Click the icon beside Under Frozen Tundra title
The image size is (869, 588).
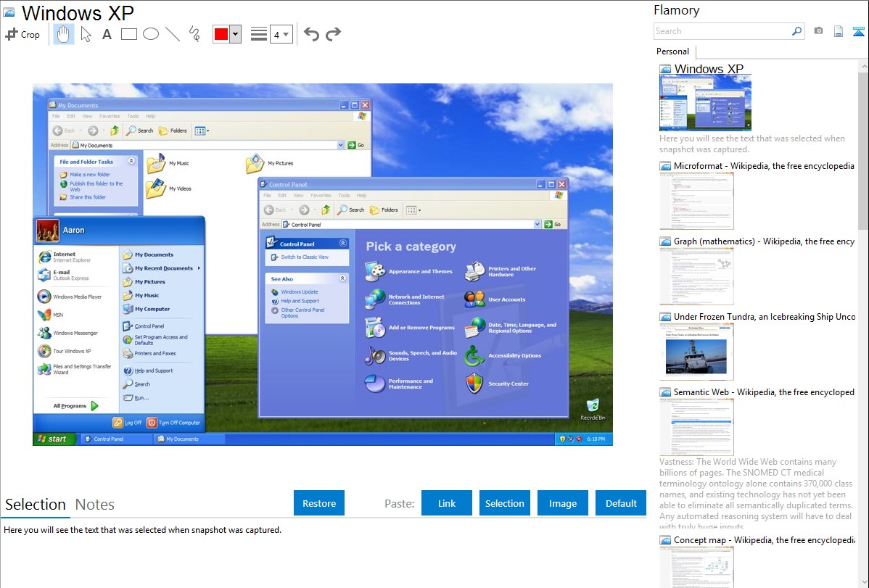[x=665, y=316]
